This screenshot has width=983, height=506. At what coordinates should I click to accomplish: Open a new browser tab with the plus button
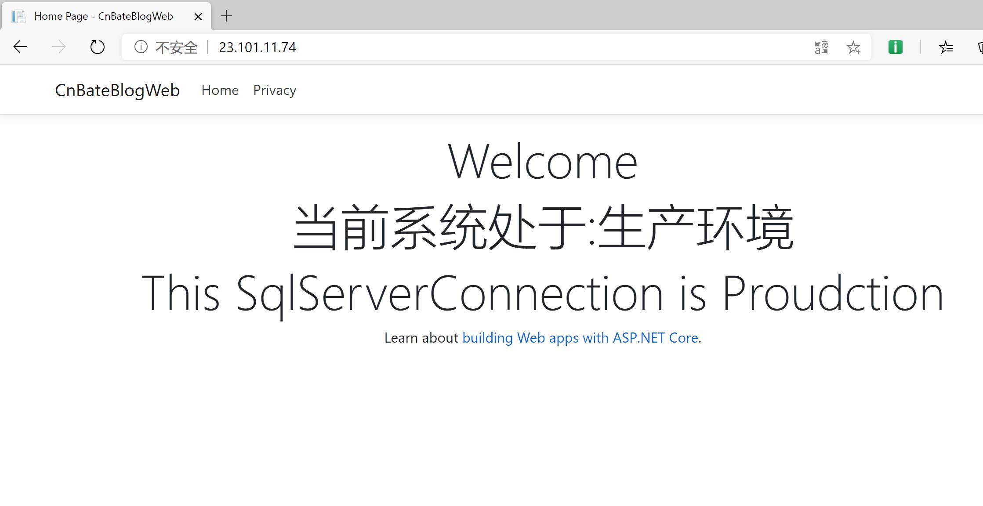click(x=226, y=16)
